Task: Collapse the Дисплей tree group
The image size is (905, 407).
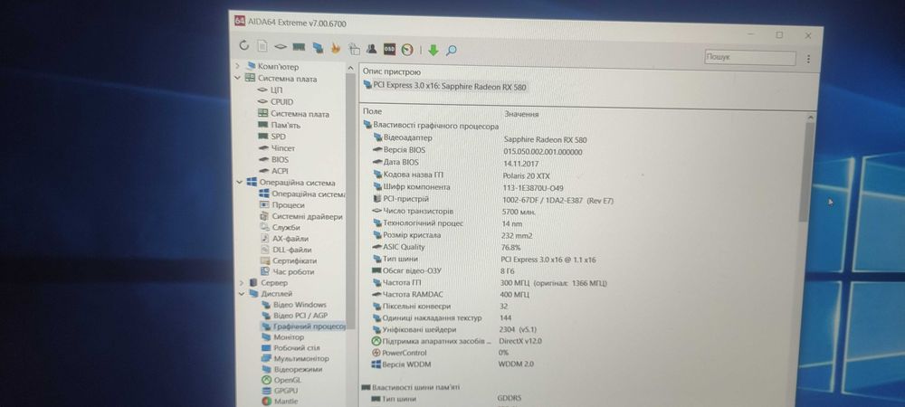Action: [242, 293]
